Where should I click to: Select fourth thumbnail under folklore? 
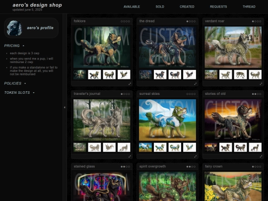pos(124,74)
